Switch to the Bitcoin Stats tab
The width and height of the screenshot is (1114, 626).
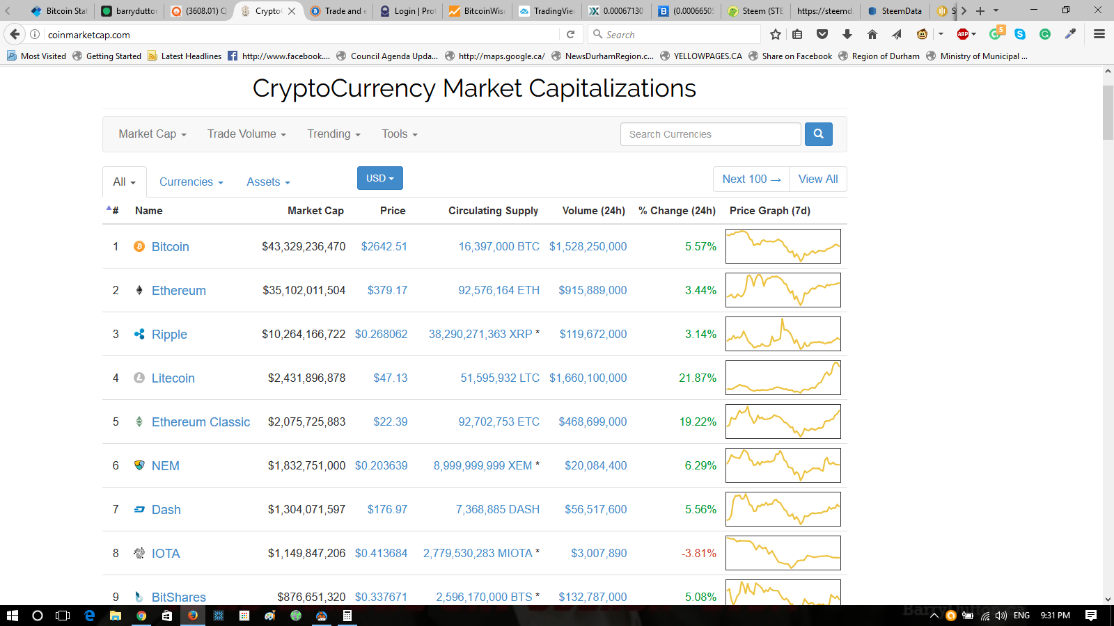[x=59, y=10]
